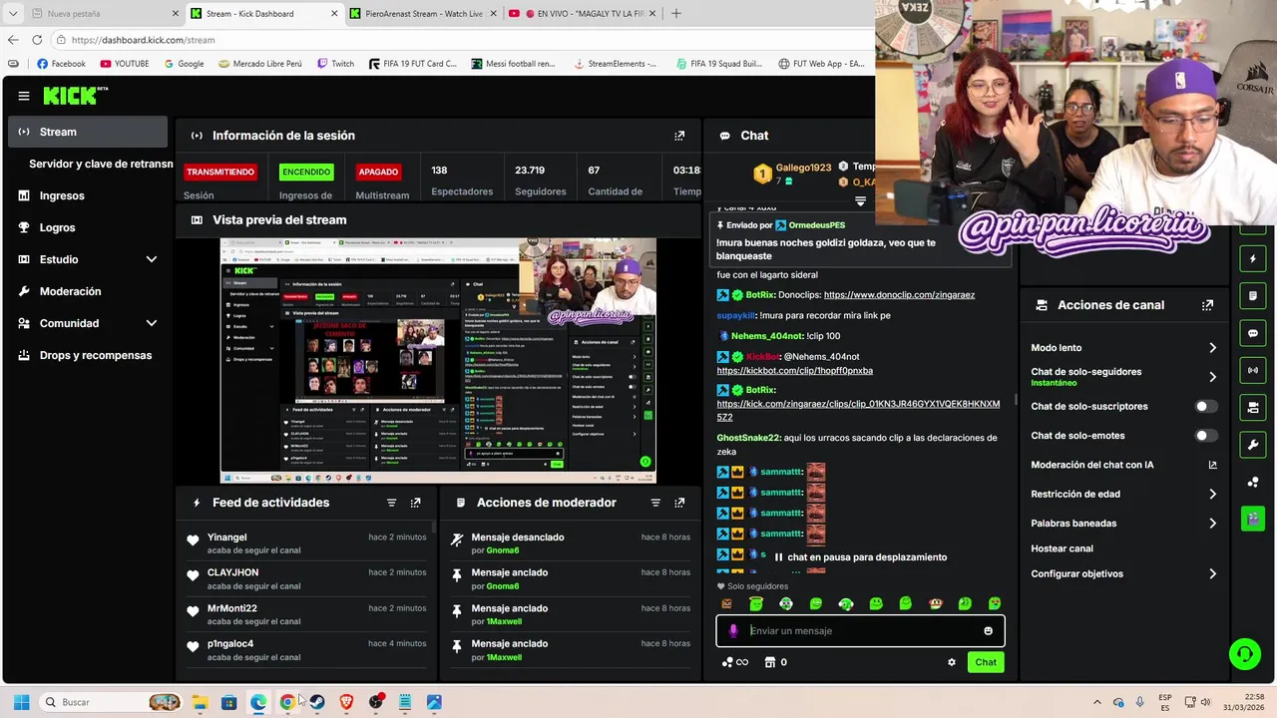
Task: Open Steam from the Windows taskbar
Action: coord(317,702)
